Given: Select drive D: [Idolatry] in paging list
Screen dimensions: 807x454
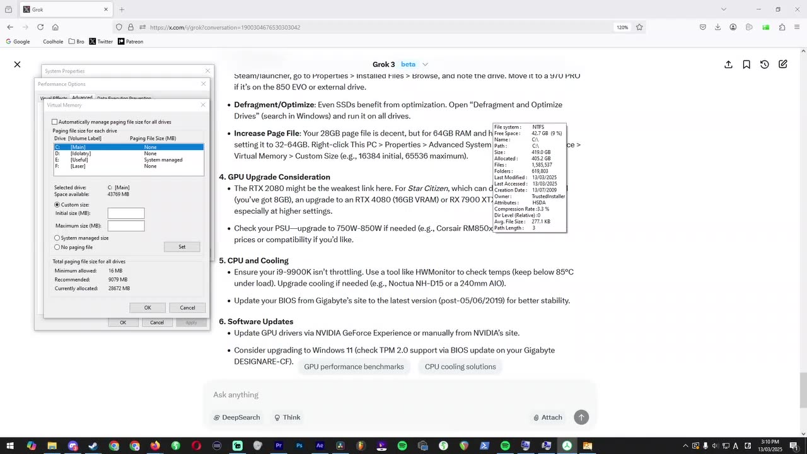Looking at the screenshot, I should coord(129,153).
